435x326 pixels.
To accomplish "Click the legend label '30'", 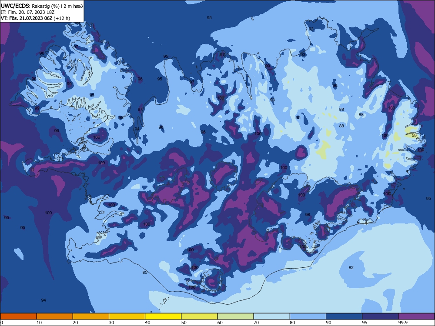I will [x=111, y=323].
